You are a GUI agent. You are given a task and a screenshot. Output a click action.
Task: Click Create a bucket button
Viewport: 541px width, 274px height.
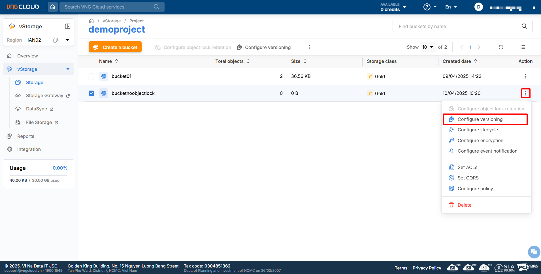(115, 47)
